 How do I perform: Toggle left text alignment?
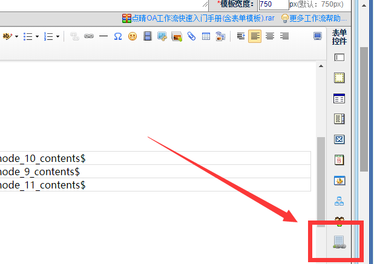[x=255, y=36]
